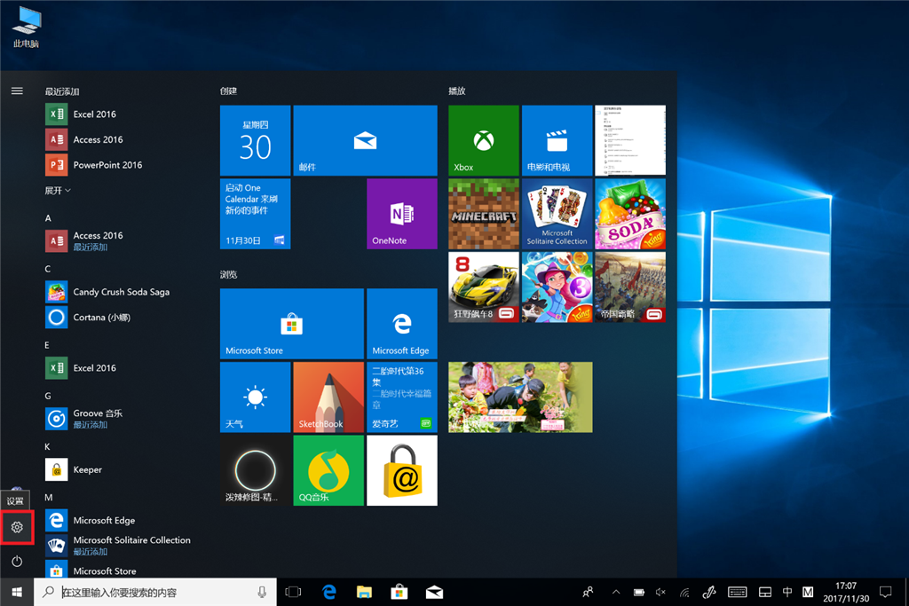Click letter A header in app list
Image resolution: width=909 pixels, height=606 pixels.
click(x=48, y=218)
